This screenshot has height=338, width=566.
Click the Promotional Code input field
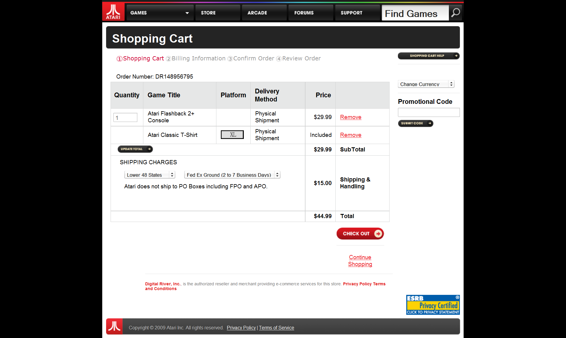point(429,112)
